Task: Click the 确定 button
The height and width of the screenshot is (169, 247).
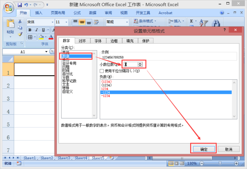Action: [x=204, y=149]
